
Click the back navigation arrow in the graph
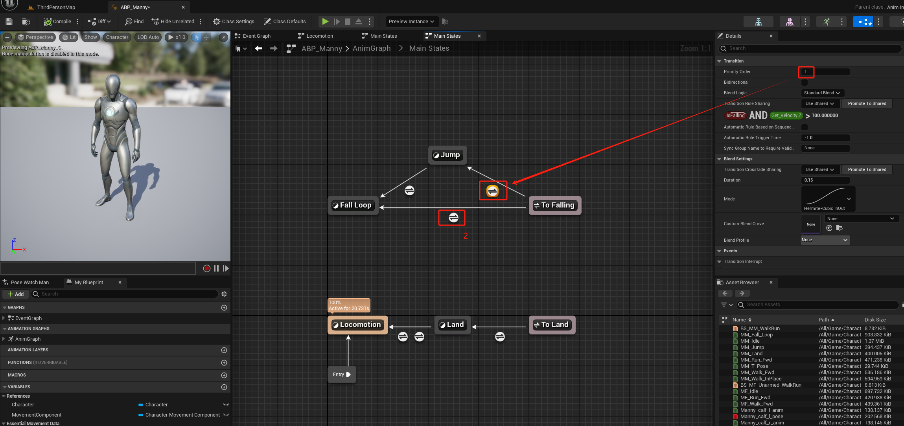tap(258, 48)
